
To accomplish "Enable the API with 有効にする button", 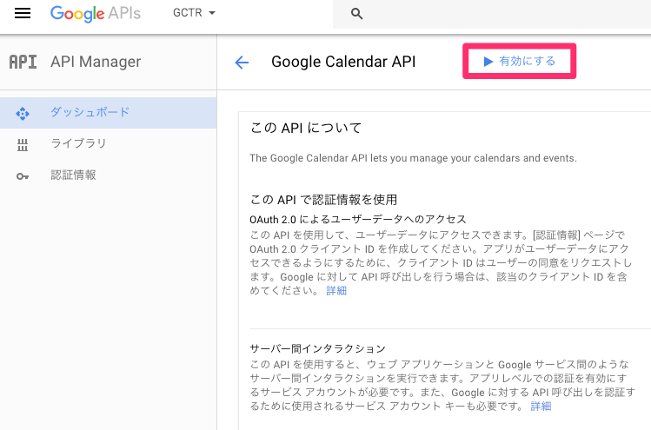I will tap(520, 61).
